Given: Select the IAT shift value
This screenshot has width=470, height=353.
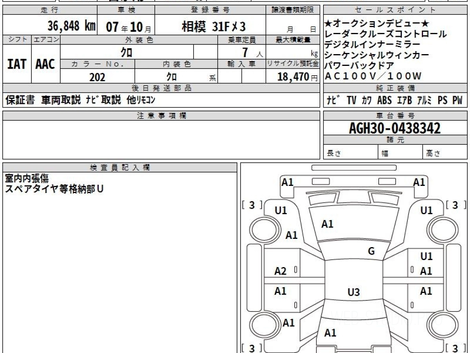Looking at the screenshot, I should [17, 64].
